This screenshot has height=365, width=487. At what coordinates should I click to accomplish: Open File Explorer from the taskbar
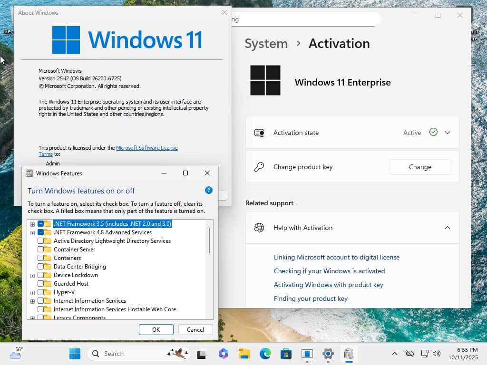[244, 354]
